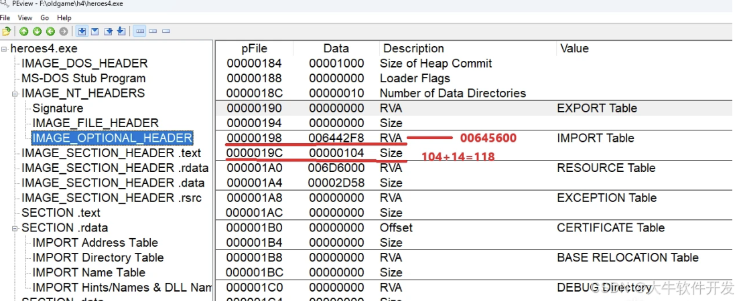737x301 pixels.
Task: Select SECTION .text tree node
Action: coord(61,213)
